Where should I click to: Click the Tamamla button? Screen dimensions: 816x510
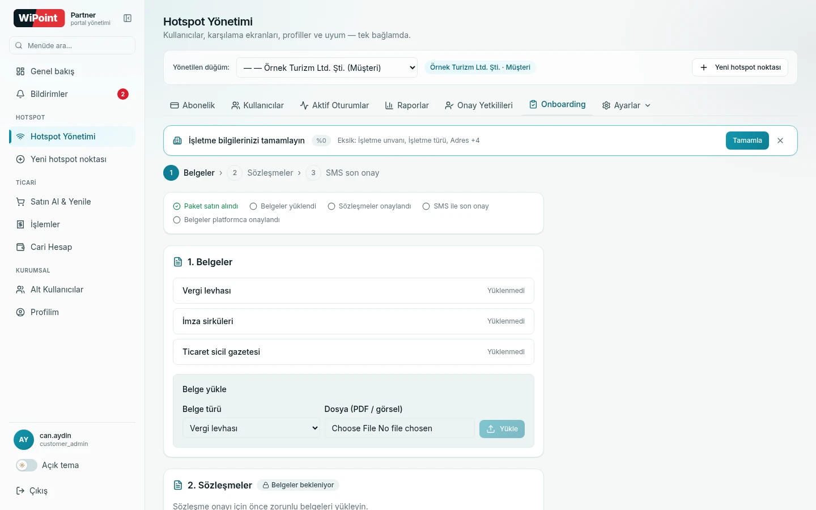(x=747, y=141)
